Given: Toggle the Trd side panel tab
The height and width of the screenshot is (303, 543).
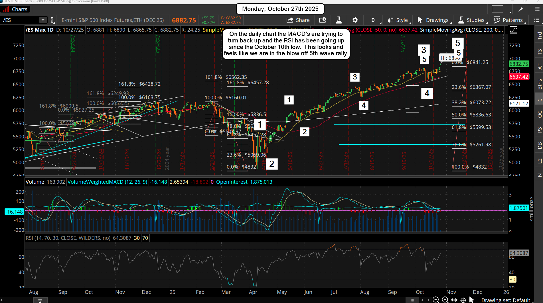Looking at the screenshot, I should coord(539,36).
